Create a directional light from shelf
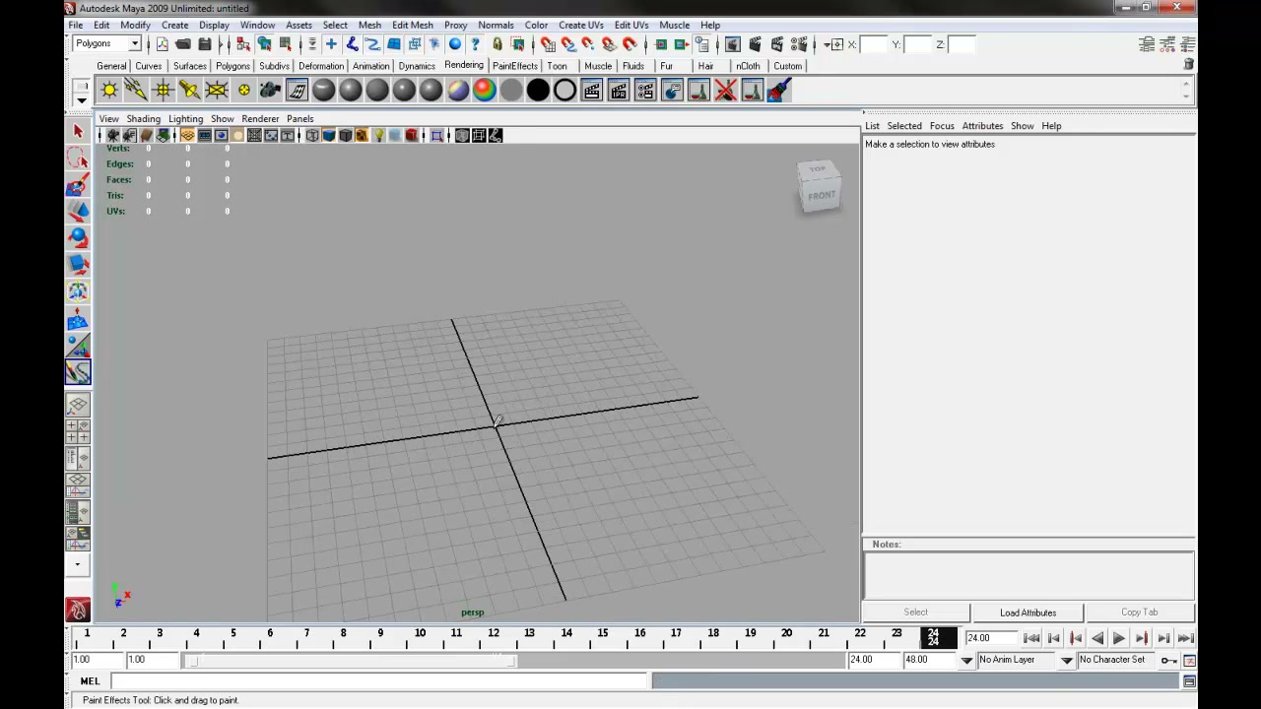This screenshot has height=709, width=1261. (136, 91)
